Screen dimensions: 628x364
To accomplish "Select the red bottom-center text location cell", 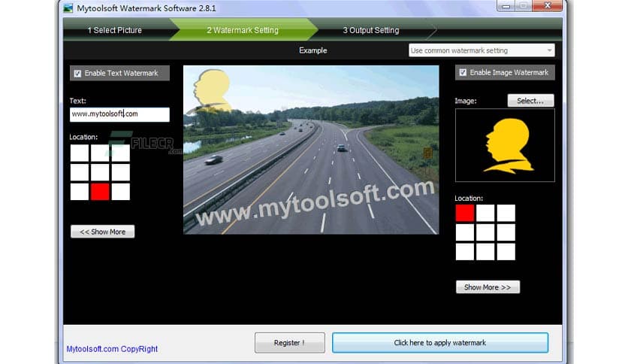I will pos(100,192).
